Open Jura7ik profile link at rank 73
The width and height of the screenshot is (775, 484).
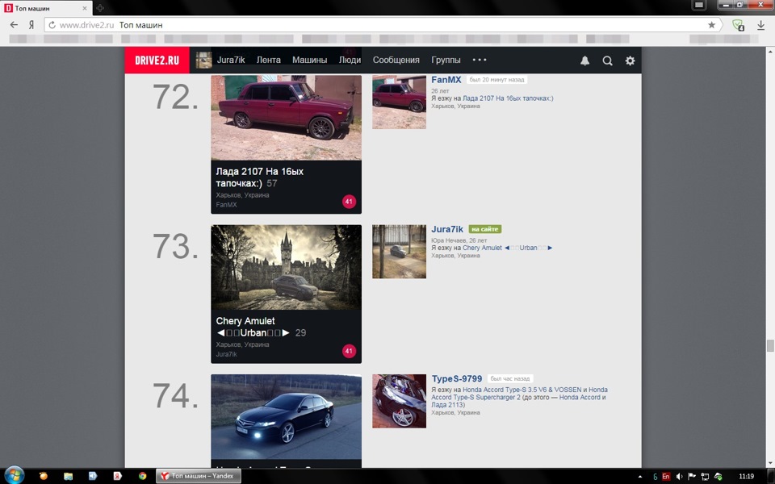446,229
